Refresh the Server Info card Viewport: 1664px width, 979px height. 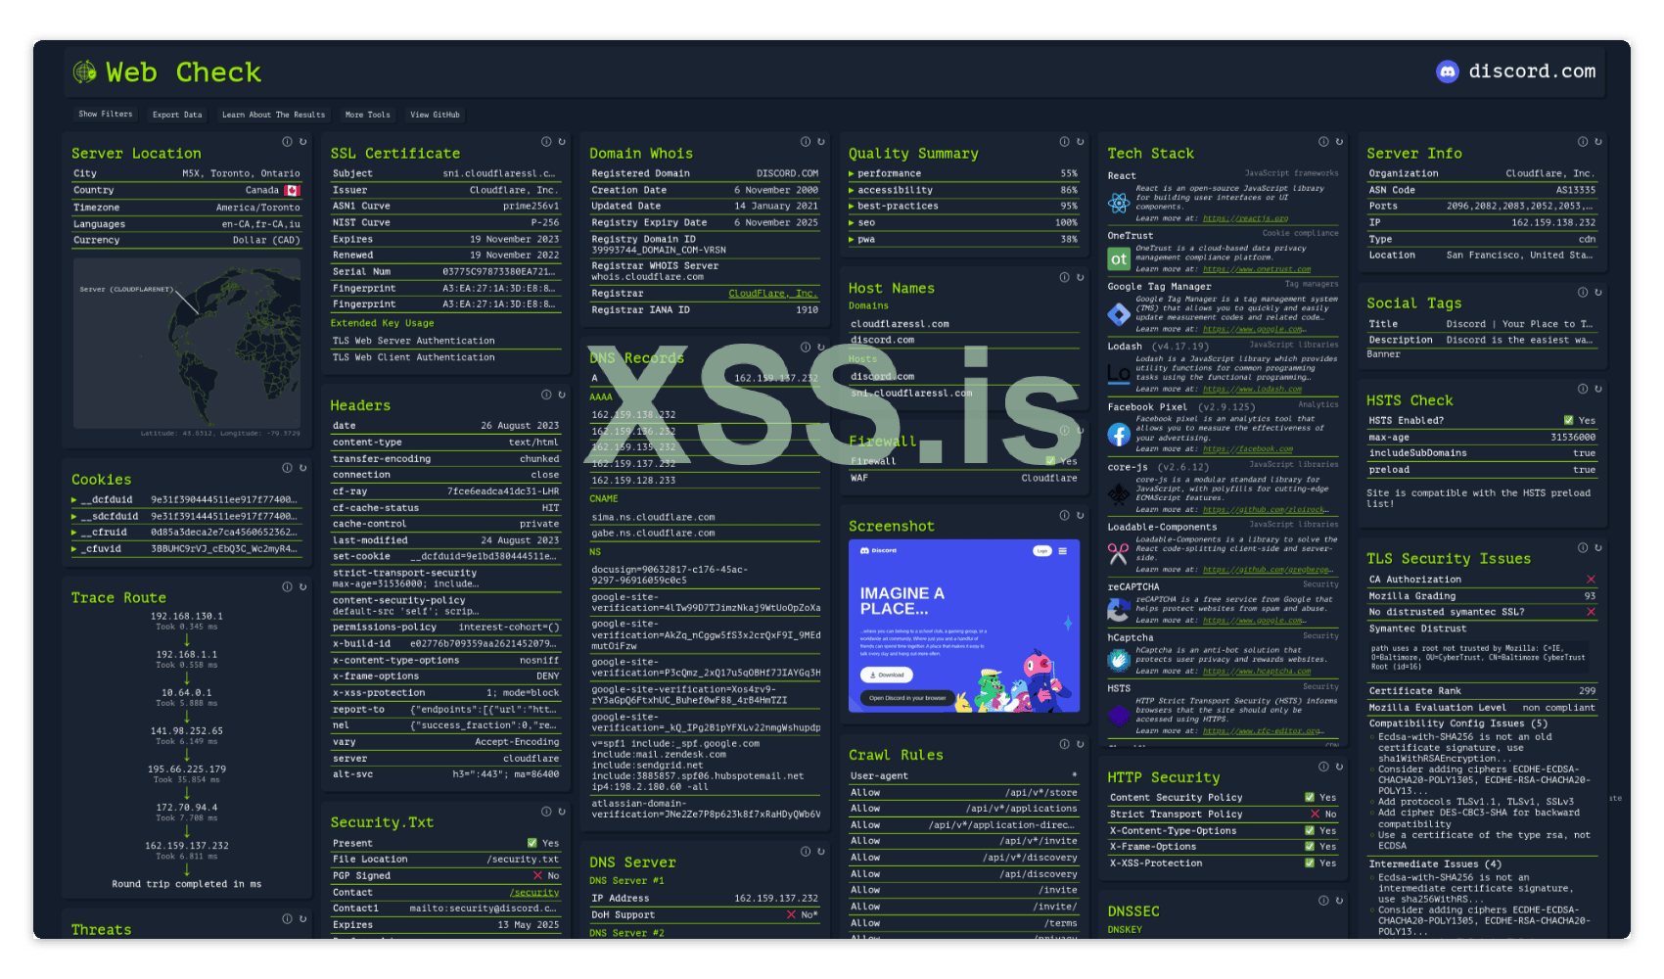tap(1598, 142)
